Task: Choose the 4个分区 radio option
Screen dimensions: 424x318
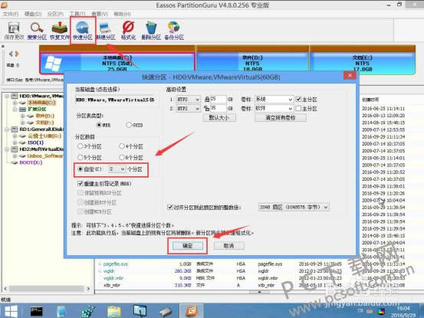Action: click(x=122, y=146)
